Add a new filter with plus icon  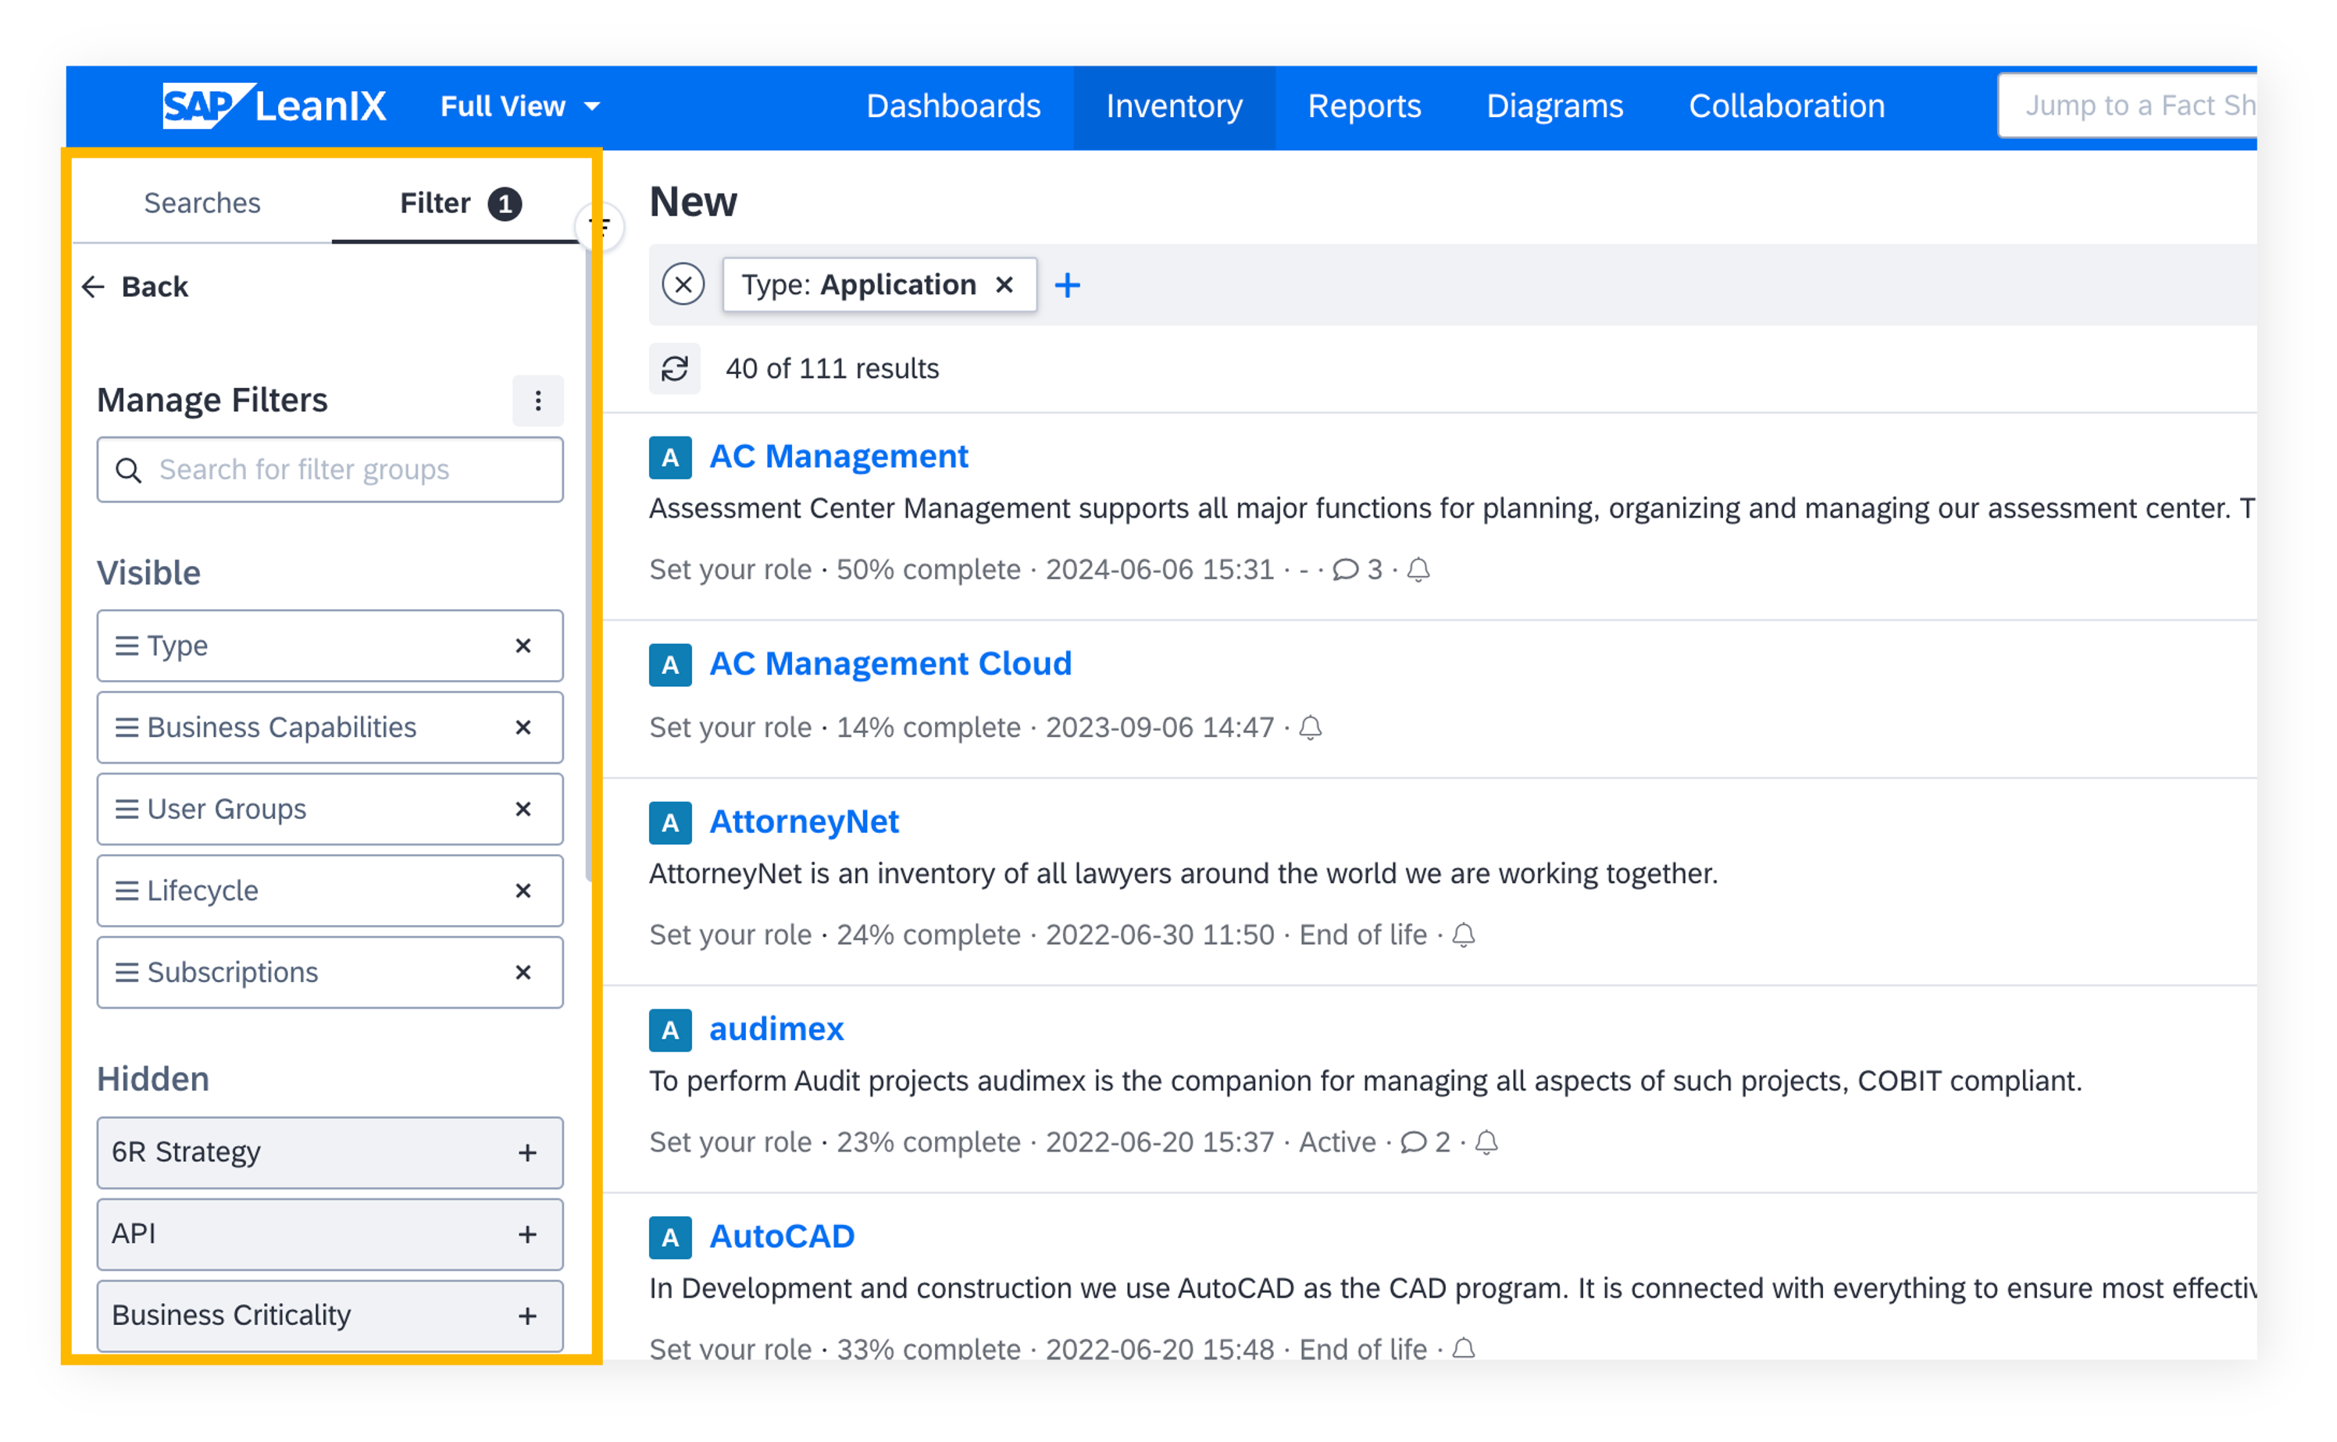[x=1068, y=285]
